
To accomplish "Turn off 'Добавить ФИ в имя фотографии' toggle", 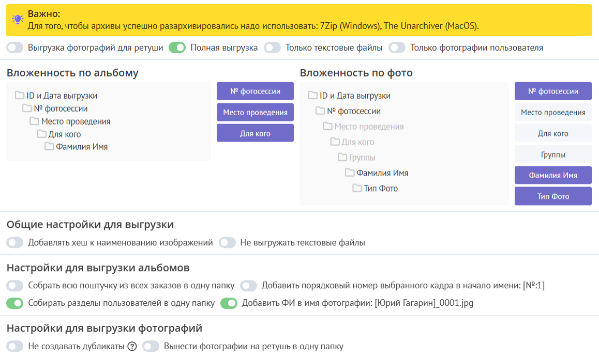I will click(x=229, y=303).
